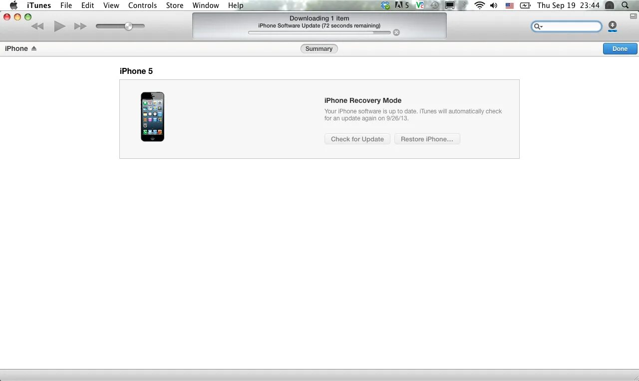
Task: Open the US flag input source menu
Action: [x=510, y=5]
